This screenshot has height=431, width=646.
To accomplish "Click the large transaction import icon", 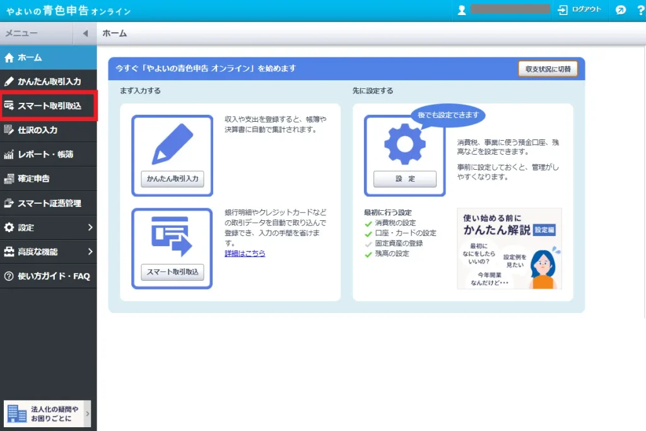I will (x=172, y=236).
